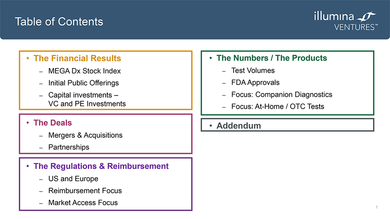Open Focus: At-Home / OTC Tests item
390x219 pixels.
click(x=278, y=106)
